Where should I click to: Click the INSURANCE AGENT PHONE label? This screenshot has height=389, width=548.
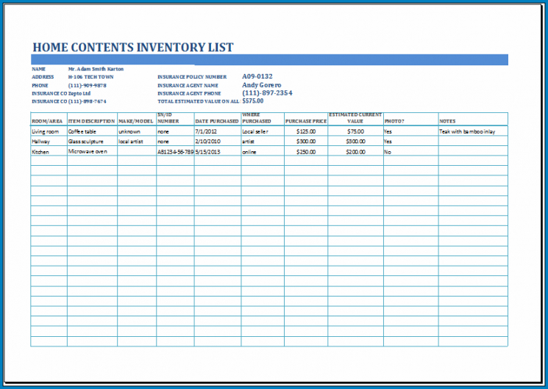(x=189, y=93)
